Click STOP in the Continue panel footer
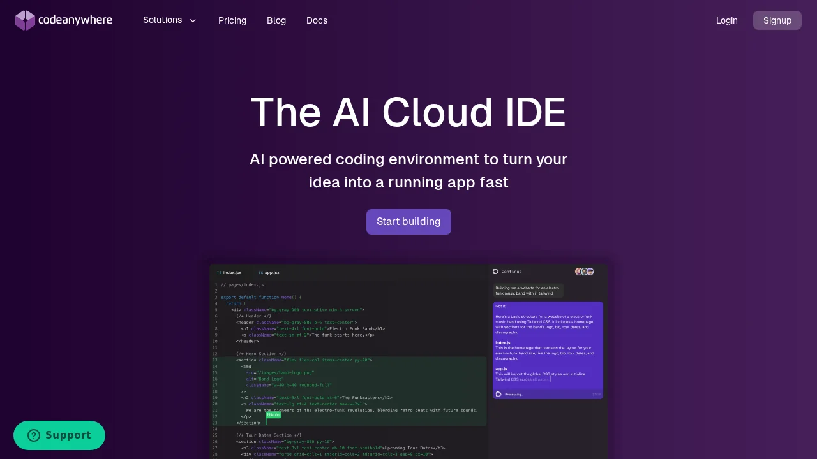 click(596, 394)
